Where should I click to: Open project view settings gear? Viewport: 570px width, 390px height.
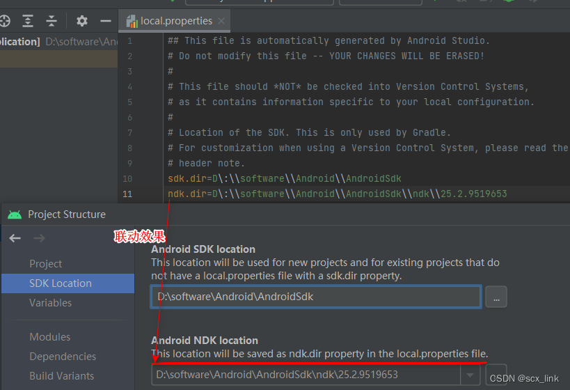click(82, 21)
